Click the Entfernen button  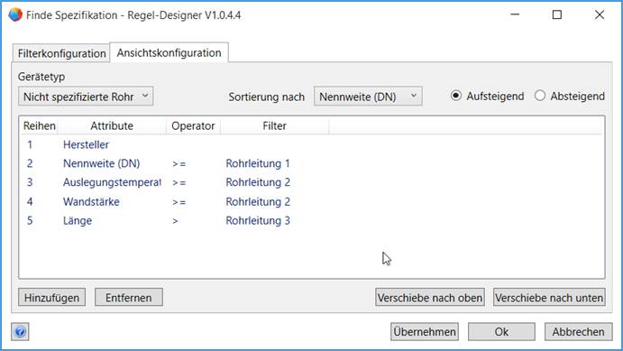[x=129, y=298]
